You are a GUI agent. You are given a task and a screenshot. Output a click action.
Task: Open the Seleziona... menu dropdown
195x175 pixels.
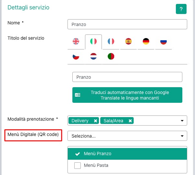pos(127,136)
